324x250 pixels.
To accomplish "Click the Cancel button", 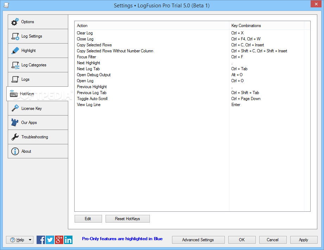I will coord(273,240).
